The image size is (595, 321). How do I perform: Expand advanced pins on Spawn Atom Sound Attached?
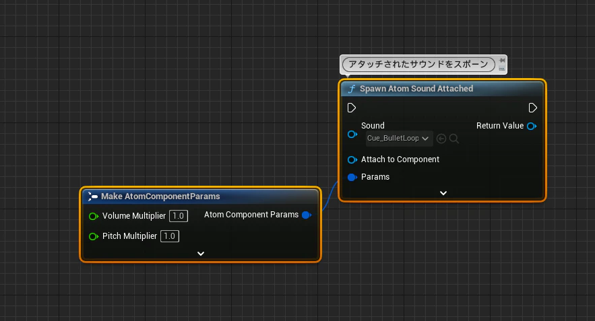pyautogui.click(x=443, y=193)
